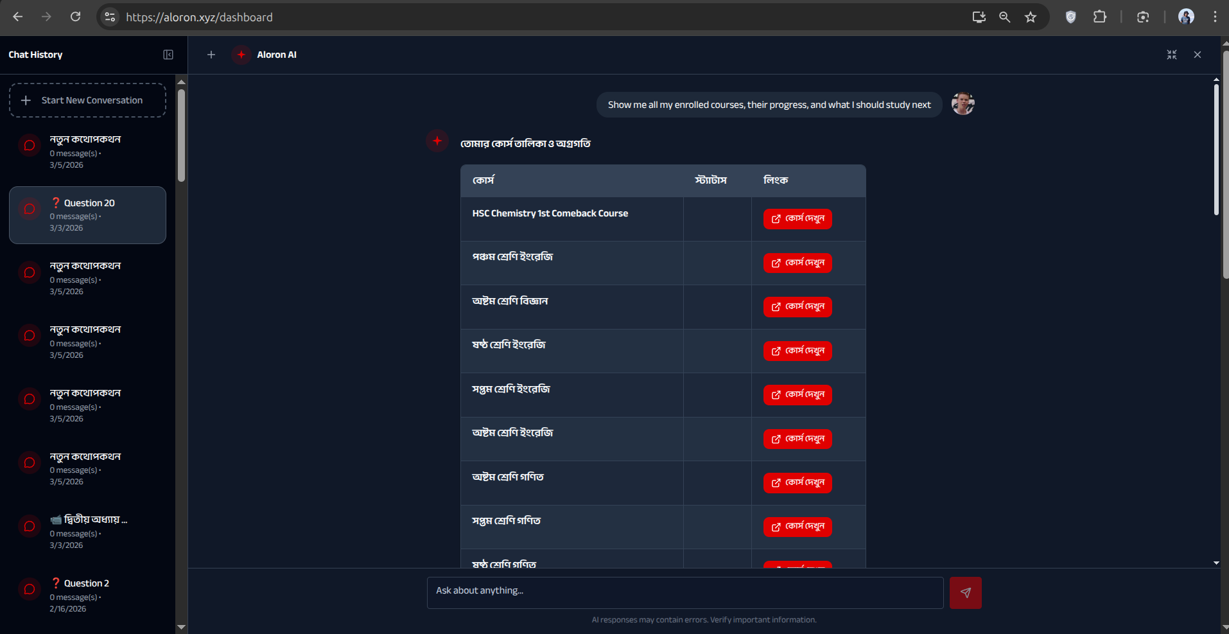This screenshot has height=634, width=1229.
Task: Reload the page
Action: pyautogui.click(x=75, y=17)
